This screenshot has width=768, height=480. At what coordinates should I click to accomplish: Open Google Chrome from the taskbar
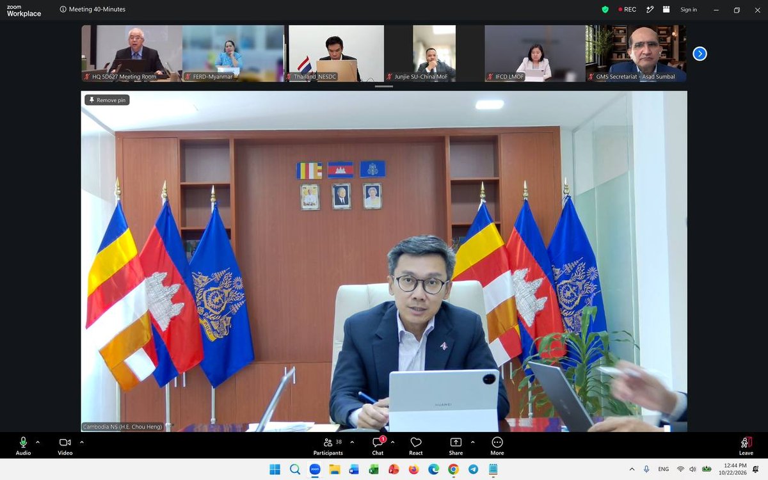pyautogui.click(x=453, y=469)
